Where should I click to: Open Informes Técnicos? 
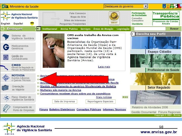coord(114,109)
